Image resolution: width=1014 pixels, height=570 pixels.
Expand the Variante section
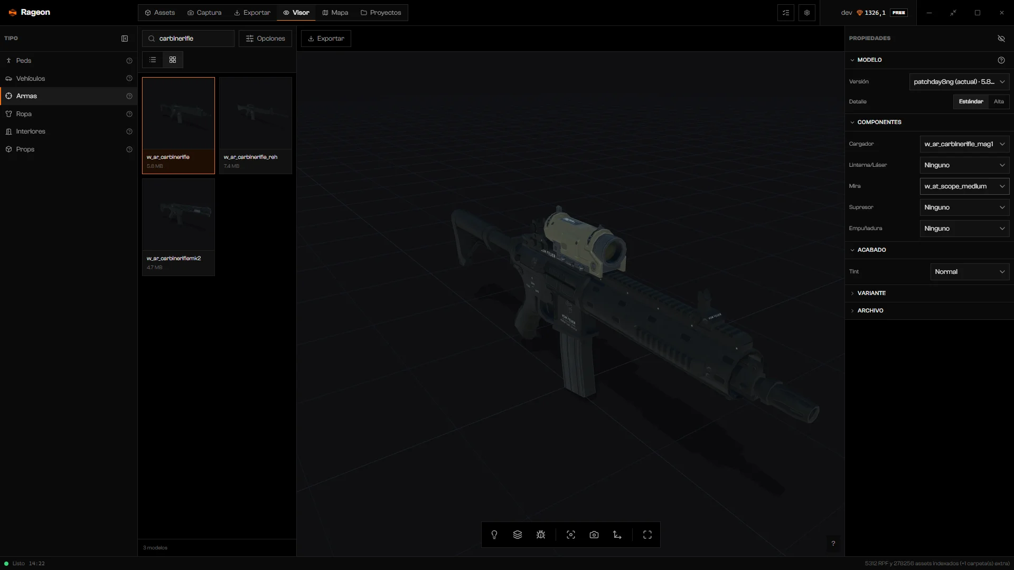click(929, 293)
